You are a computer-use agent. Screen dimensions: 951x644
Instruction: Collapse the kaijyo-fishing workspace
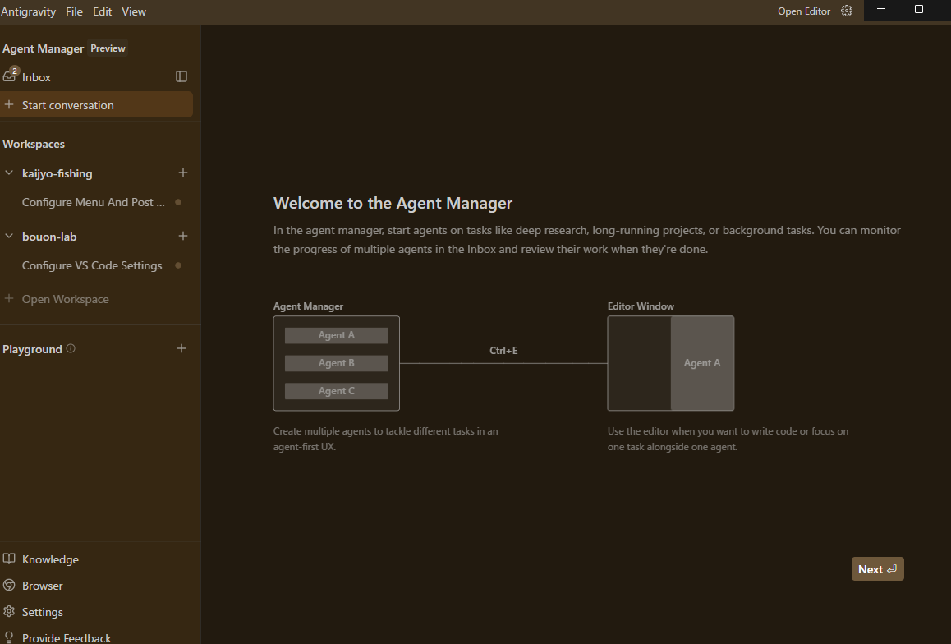coord(9,172)
